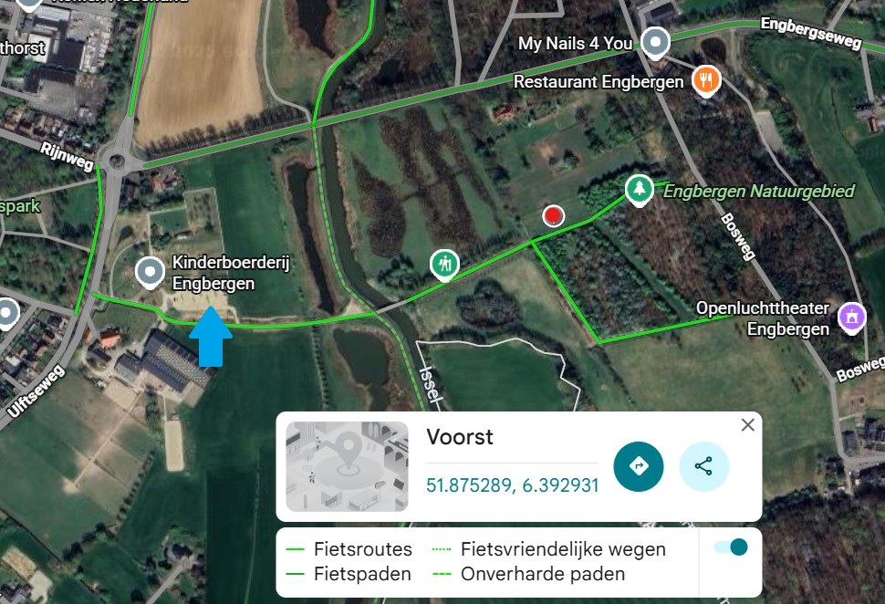Click the Kinderboerderij Engbergen location pin
The width and height of the screenshot is (885, 604).
pyautogui.click(x=151, y=273)
